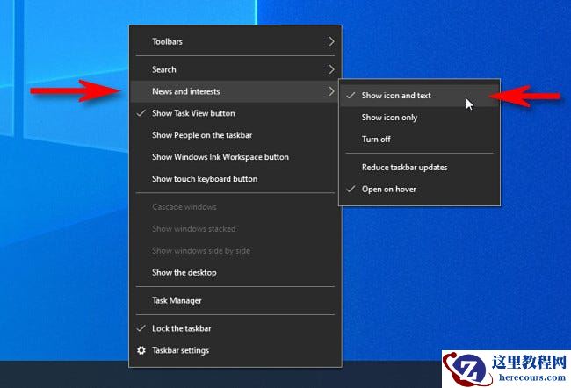Choose Turn off in News submenu
The image size is (571, 388).
[x=420, y=139]
